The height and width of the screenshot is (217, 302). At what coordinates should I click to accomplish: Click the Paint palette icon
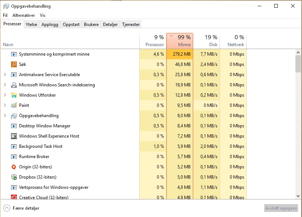[14, 105]
